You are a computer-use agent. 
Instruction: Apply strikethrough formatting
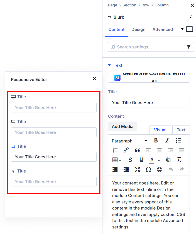(130, 160)
